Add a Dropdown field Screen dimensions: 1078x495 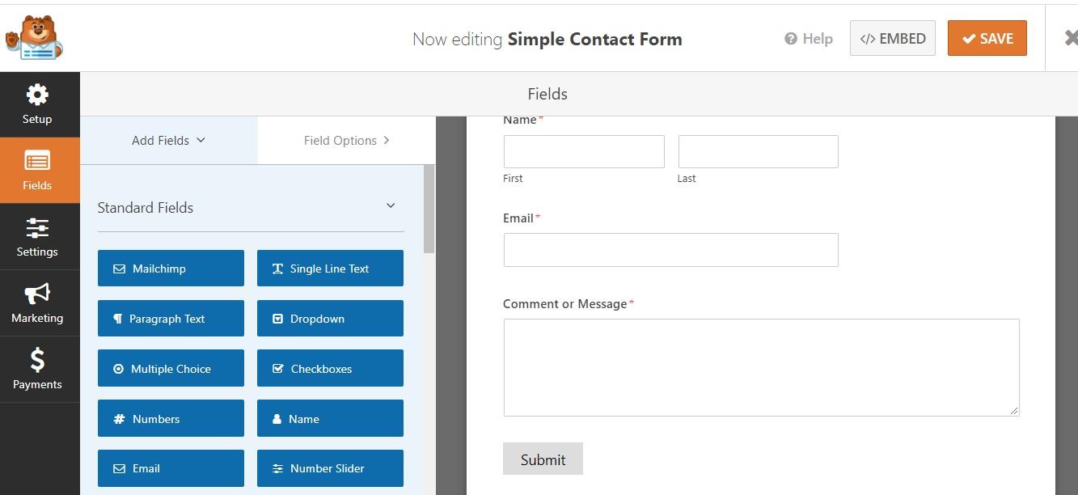tap(330, 319)
